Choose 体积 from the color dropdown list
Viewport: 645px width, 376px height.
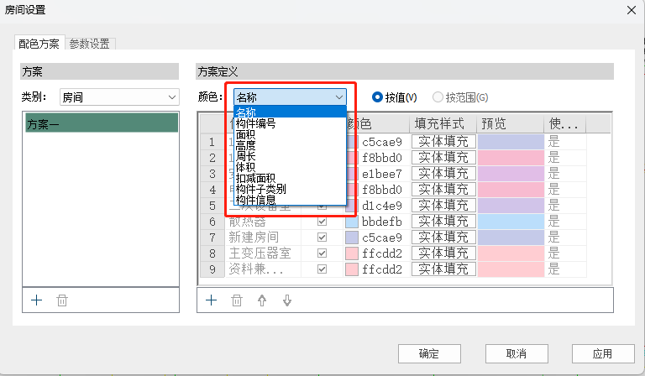pos(290,167)
